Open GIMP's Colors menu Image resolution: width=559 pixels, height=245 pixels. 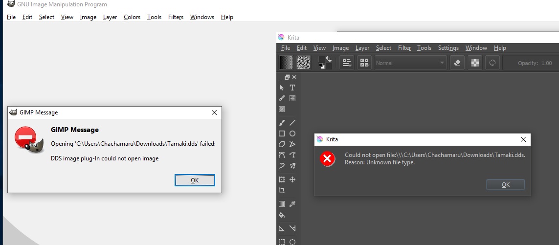click(132, 17)
